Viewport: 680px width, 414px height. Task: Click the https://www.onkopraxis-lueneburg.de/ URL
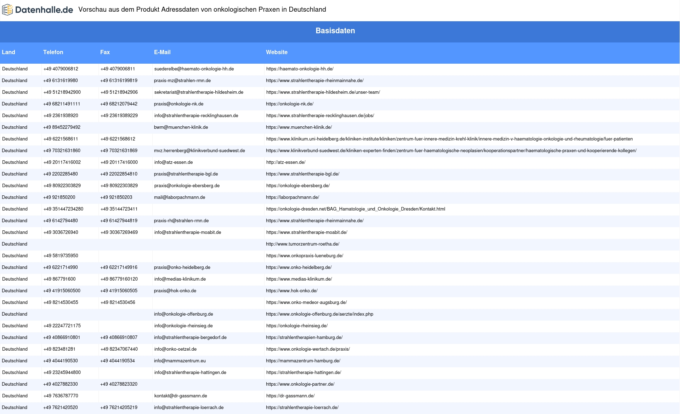coord(305,256)
